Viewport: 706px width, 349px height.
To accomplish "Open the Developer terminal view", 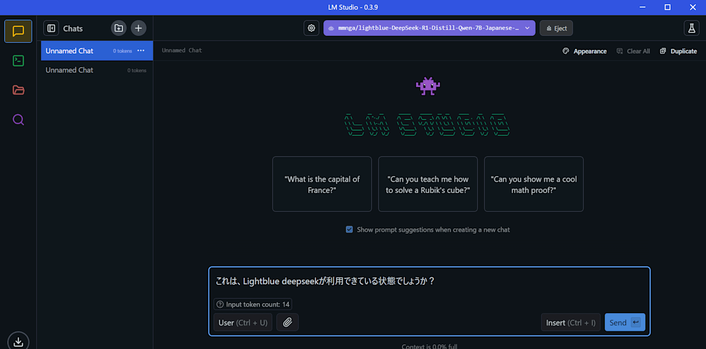I will 18,61.
